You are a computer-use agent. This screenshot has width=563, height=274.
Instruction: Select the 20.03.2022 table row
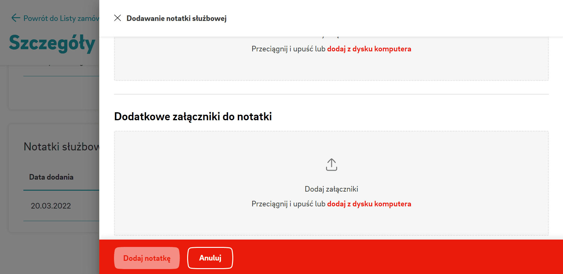coord(51,206)
